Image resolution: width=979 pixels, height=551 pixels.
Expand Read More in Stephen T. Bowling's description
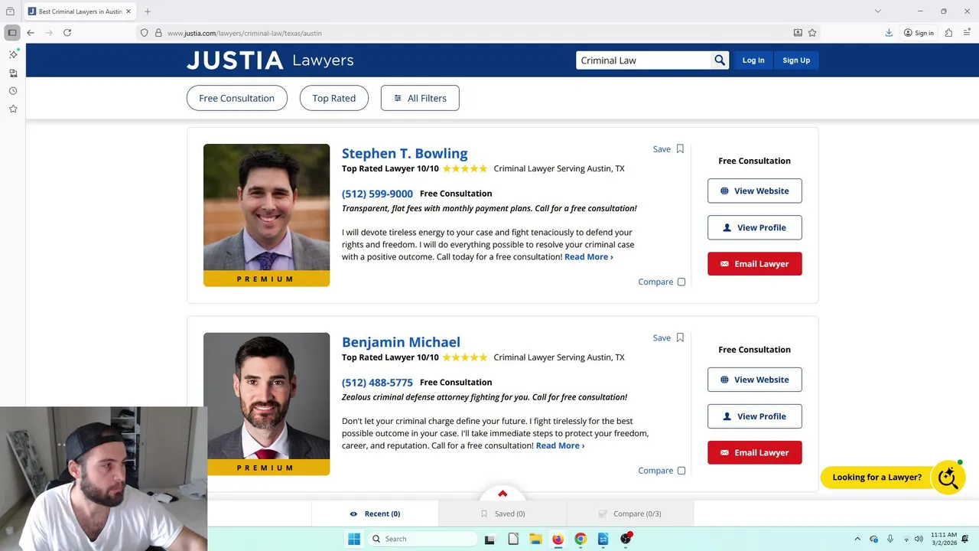click(588, 257)
